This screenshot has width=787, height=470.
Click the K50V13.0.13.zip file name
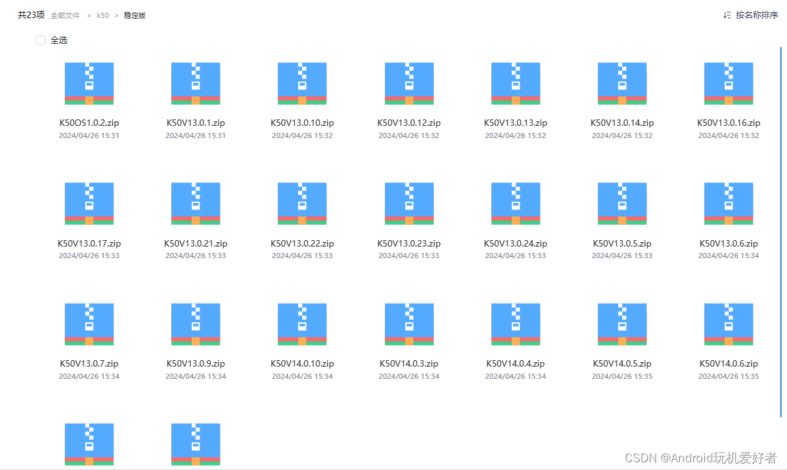(516, 123)
